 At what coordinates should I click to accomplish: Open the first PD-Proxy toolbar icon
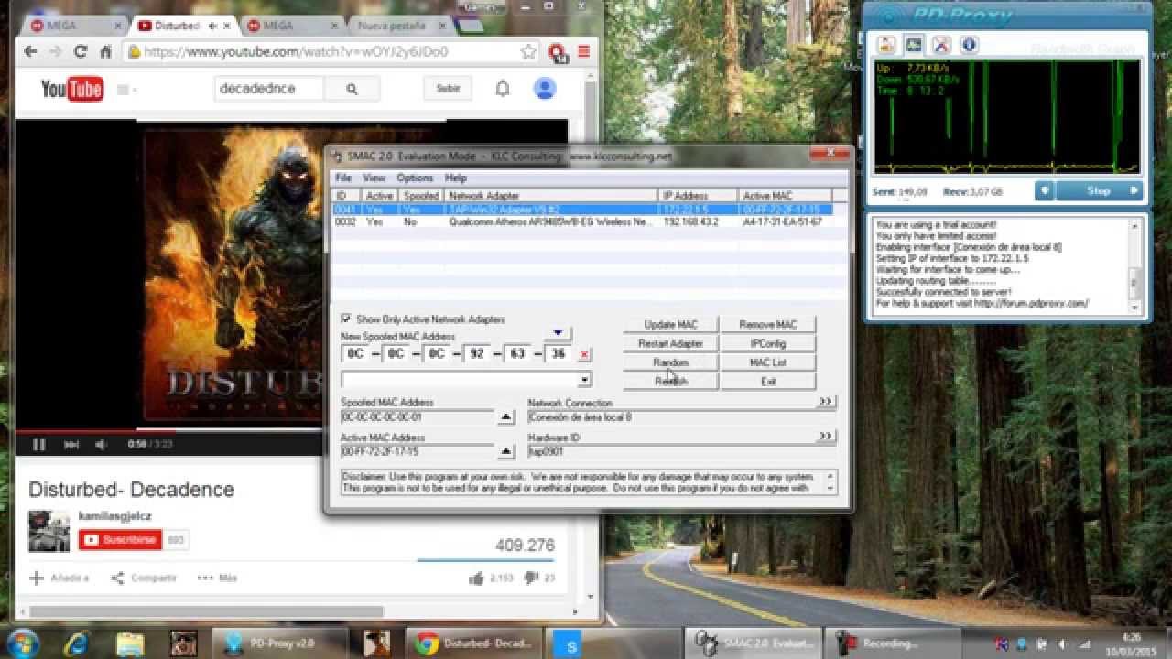coord(886,45)
